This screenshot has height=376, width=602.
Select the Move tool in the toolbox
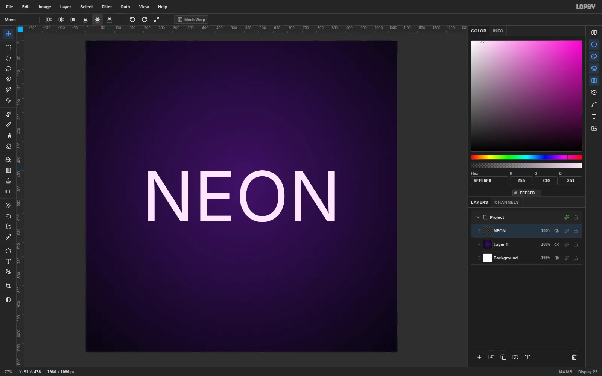[x=8, y=34]
